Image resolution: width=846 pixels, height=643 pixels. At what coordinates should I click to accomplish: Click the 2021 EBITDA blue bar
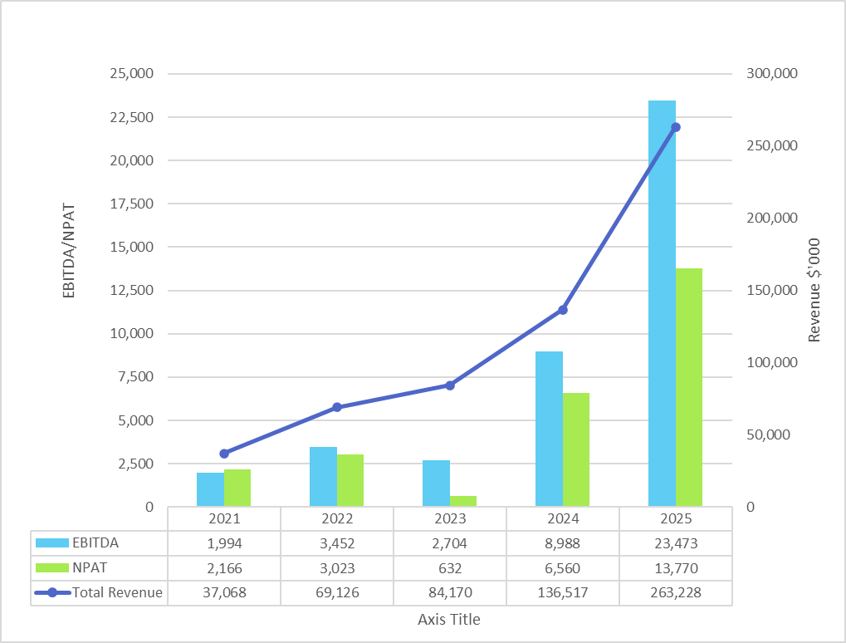pyautogui.click(x=210, y=489)
